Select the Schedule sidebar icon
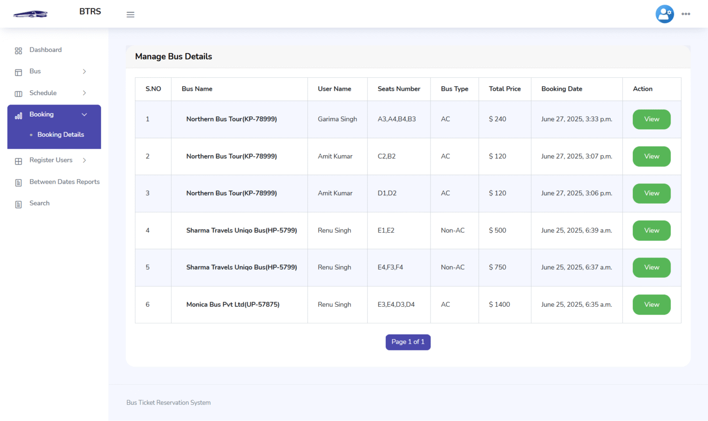708x421 pixels. point(18,93)
